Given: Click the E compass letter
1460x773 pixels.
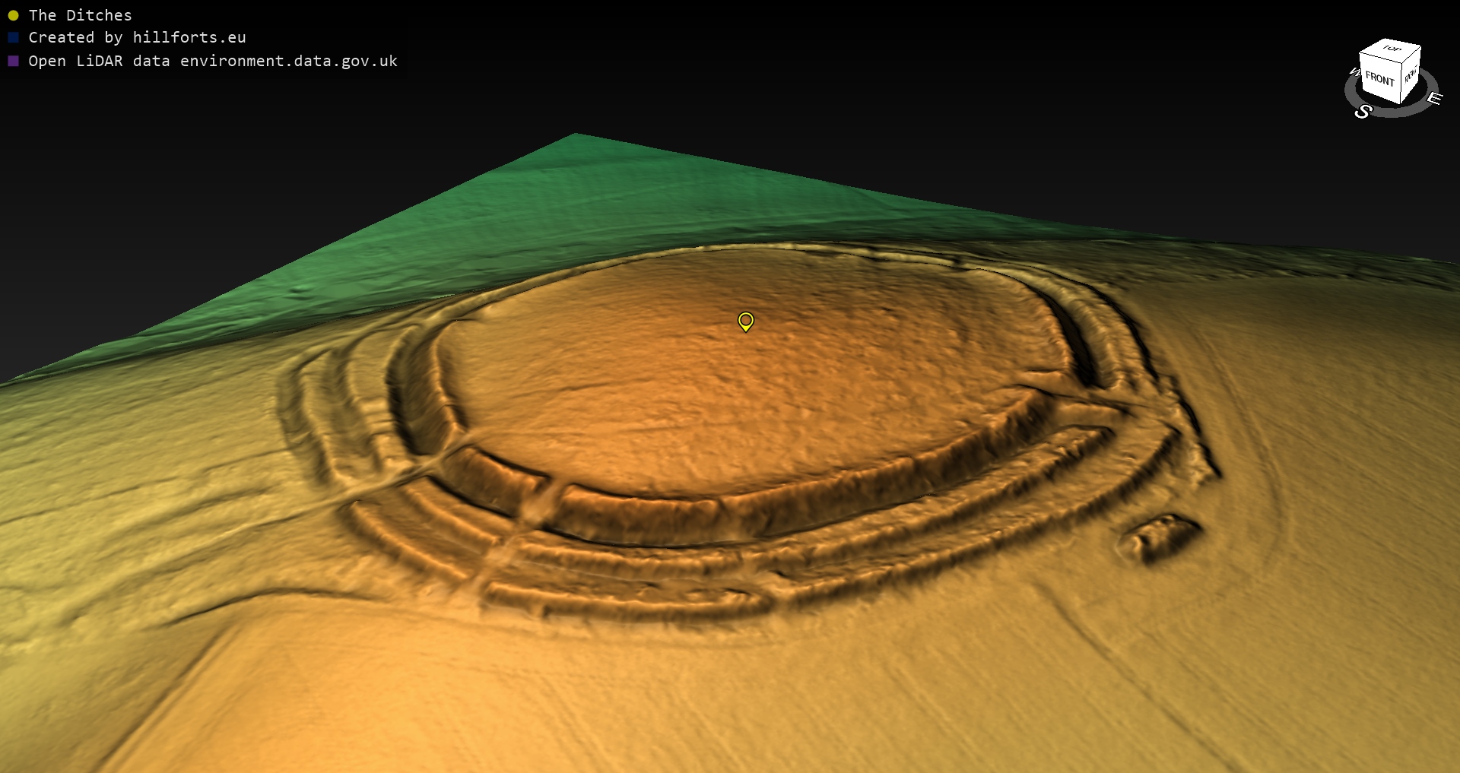Looking at the screenshot, I should [1434, 98].
